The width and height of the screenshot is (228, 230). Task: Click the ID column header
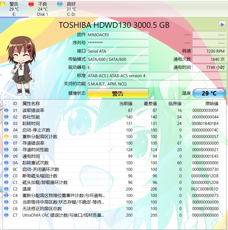click(x=15, y=104)
